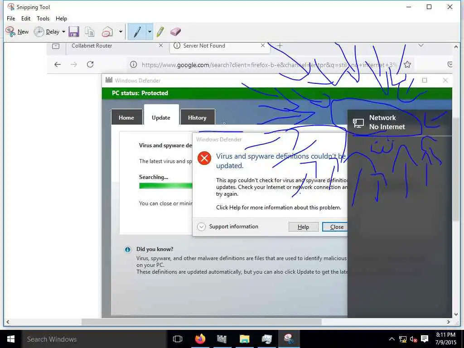The width and height of the screenshot is (464, 348).
Task: Open the taskbar icon left of Snipping Tool
Action: click(266, 339)
